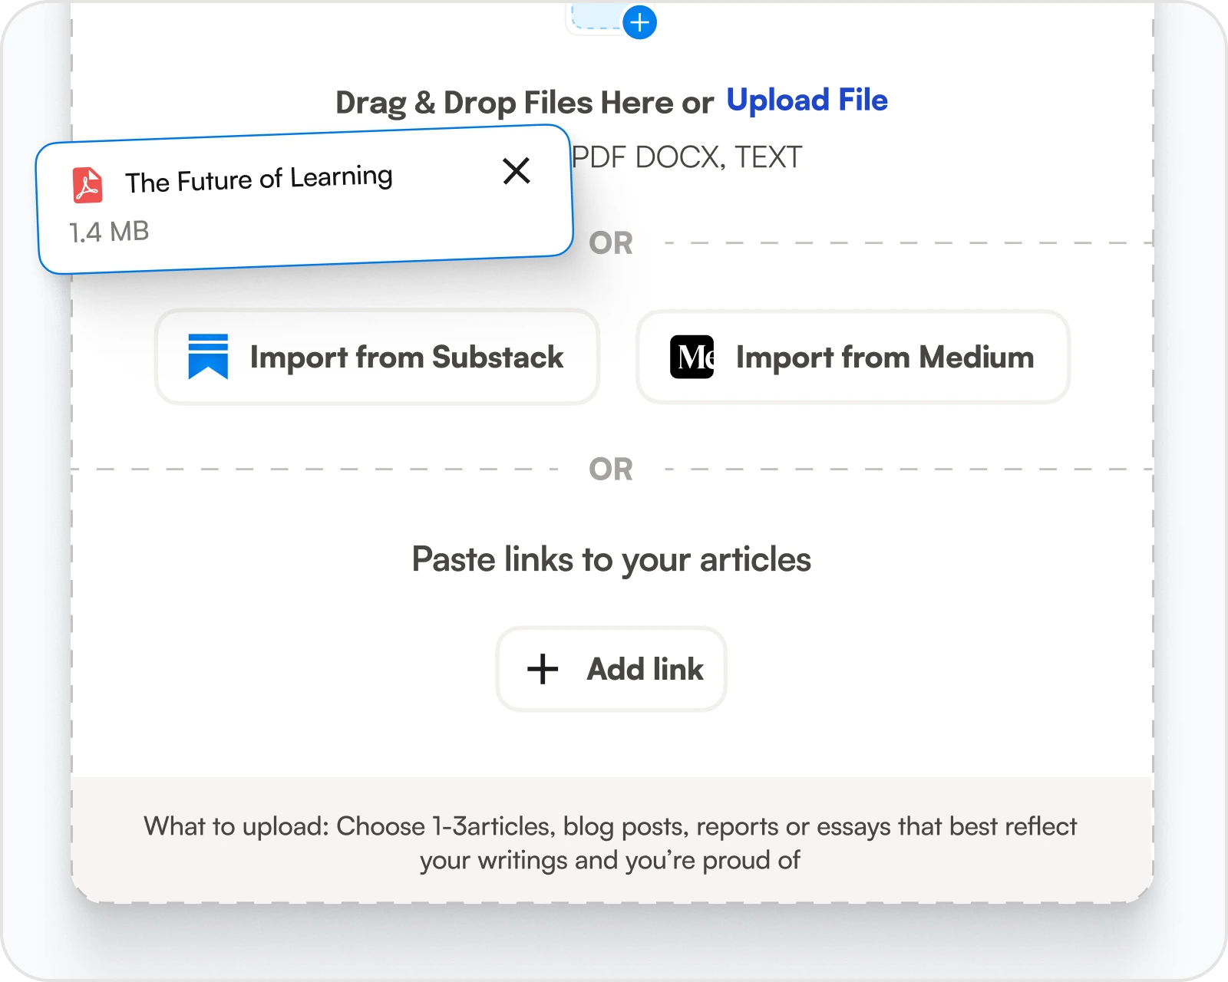Screen dimensions: 1228x982
Task: Click the "Import from Substack" button label
Action: (406, 358)
